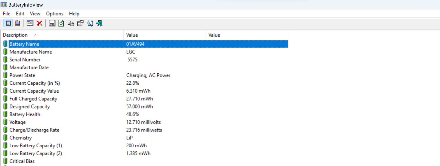
Task: Exit the app via the door icon
Action: (x=100, y=23)
